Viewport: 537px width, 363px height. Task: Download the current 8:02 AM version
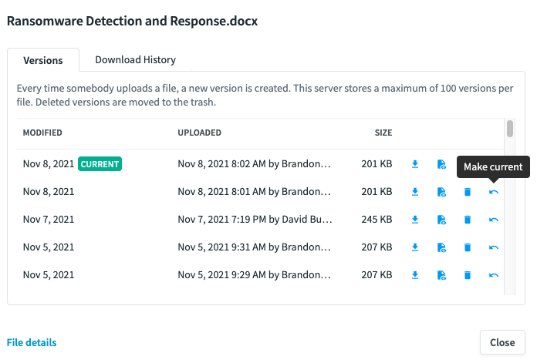tap(415, 164)
